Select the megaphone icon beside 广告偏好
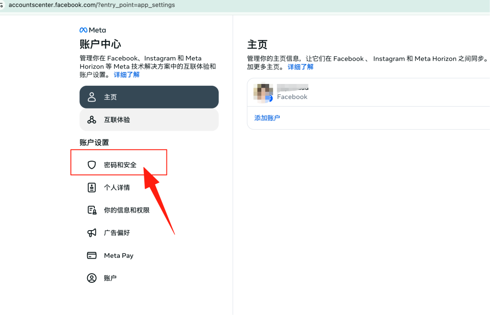Image resolution: width=490 pixels, height=315 pixels. pyautogui.click(x=92, y=232)
